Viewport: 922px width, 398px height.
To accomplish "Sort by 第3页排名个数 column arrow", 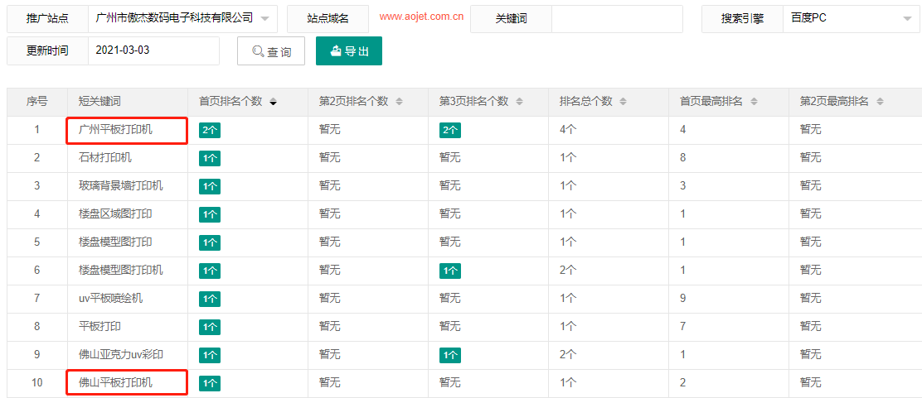I will (x=519, y=102).
